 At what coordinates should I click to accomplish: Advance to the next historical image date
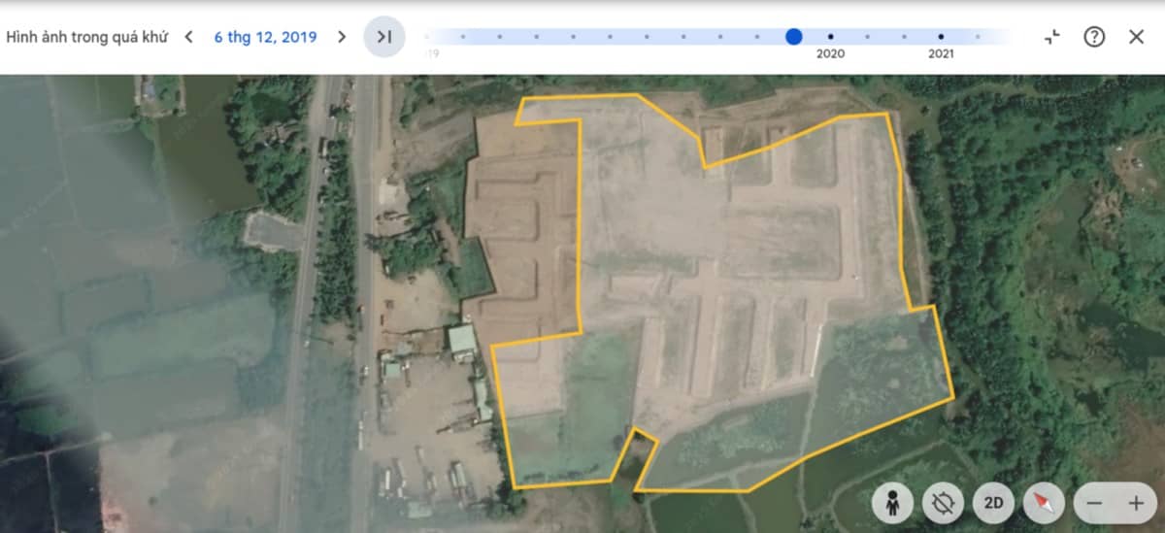pos(341,37)
